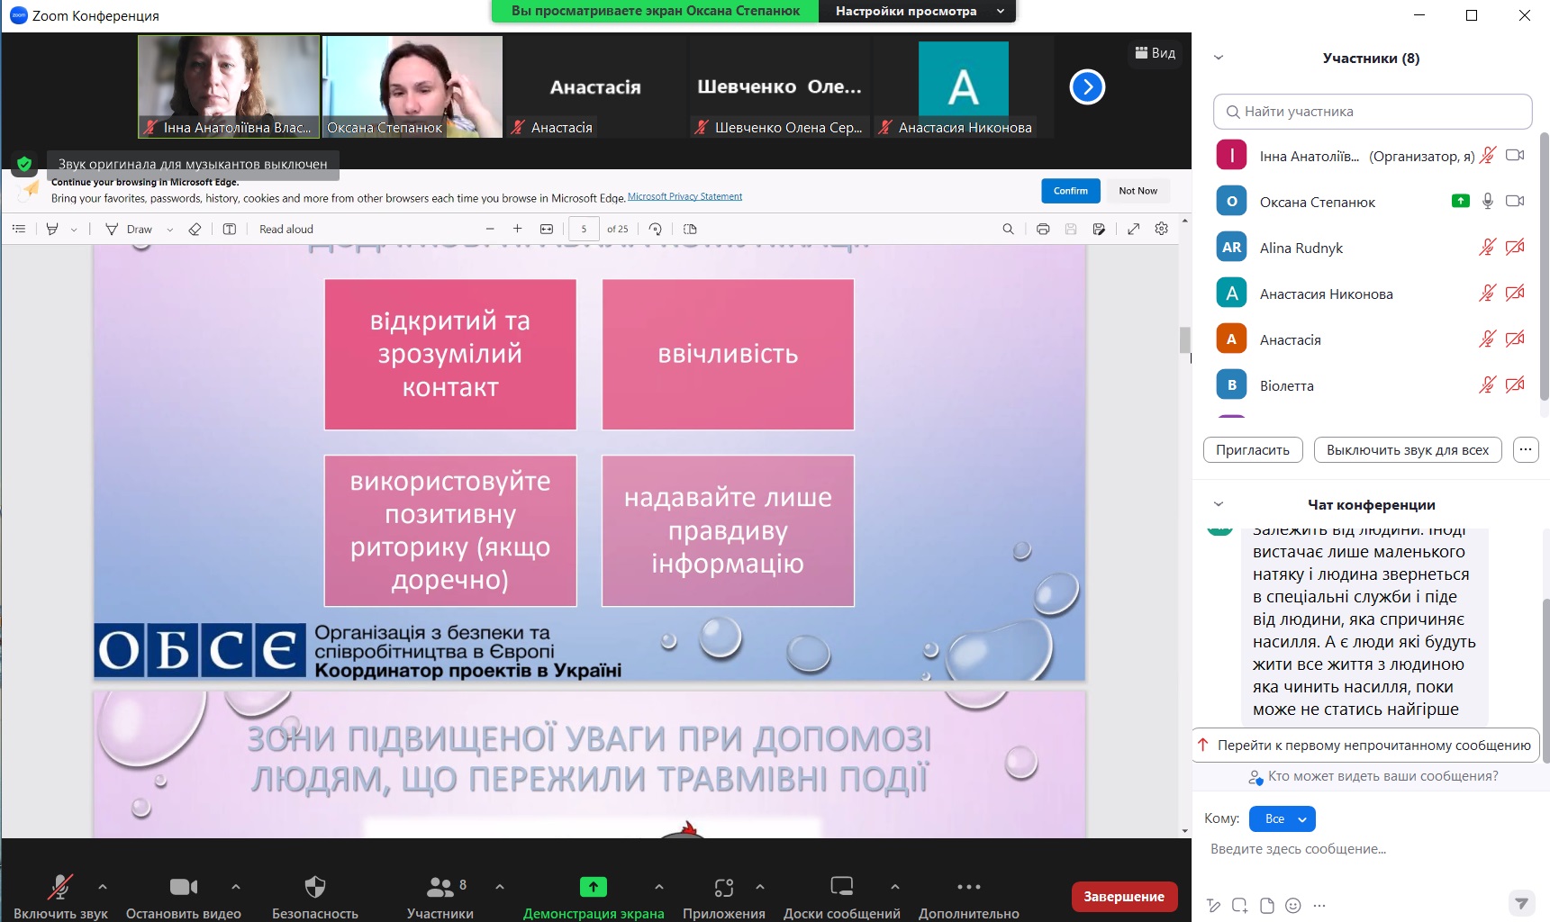Click the Confirm button in the Edge banner
Screen dimensions: 1550x922
1070,190
